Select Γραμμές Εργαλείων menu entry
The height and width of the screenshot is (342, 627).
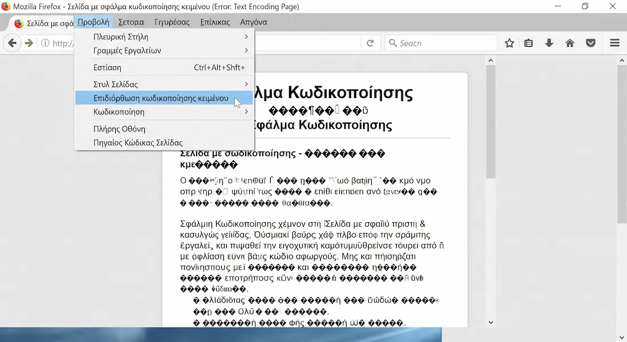coord(164,50)
